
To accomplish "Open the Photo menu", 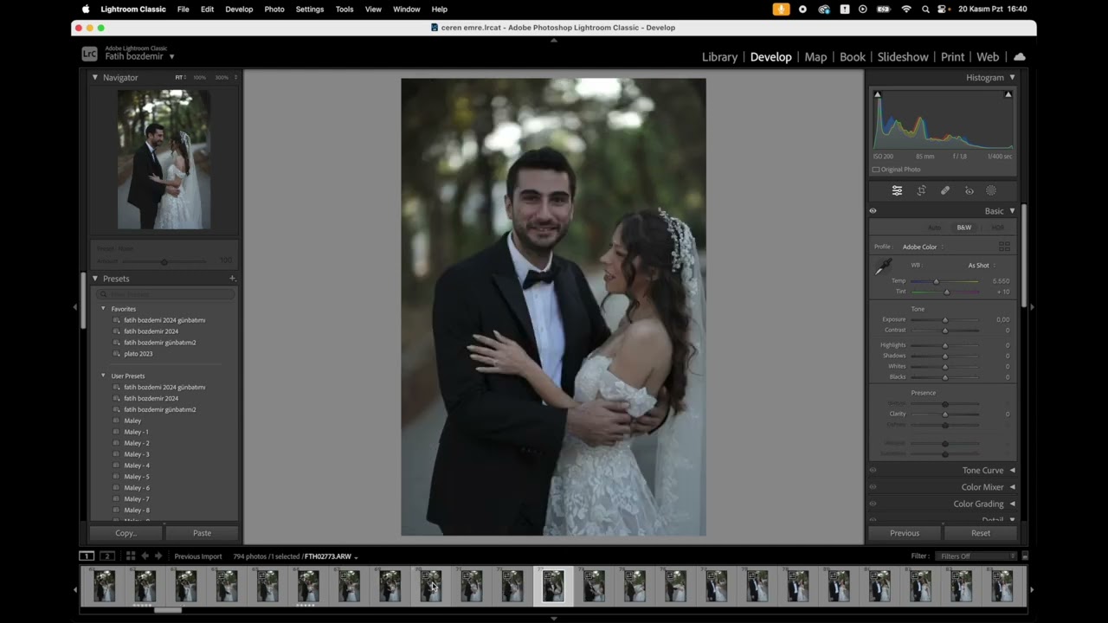I will (x=274, y=10).
